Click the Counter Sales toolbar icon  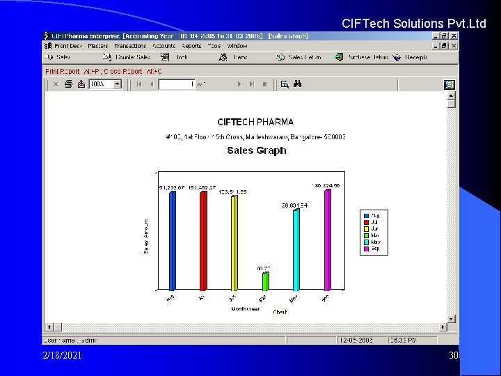click(107, 58)
